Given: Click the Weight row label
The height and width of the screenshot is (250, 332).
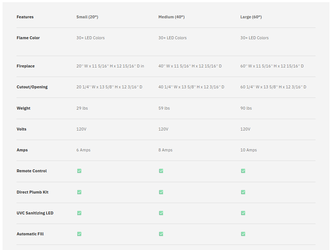Looking at the screenshot, I should (23, 108).
